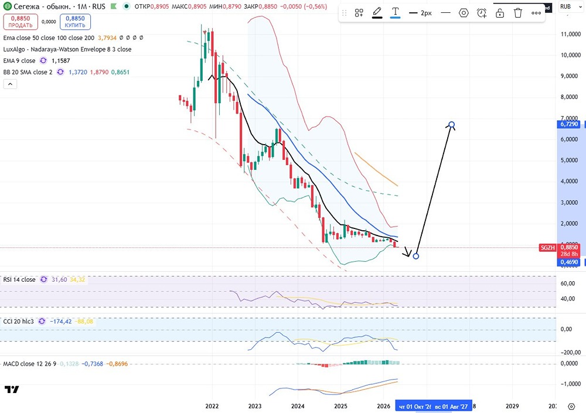Delete the drawing with trash icon
The height and width of the screenshot is (413, 586).
coord(517,13)
